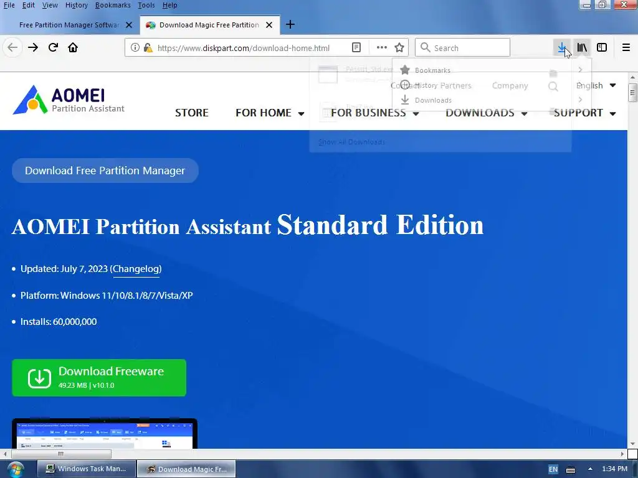
Task: Click the 1:34 PM system clock
Action: pyautogui.click(x=614, y=469)
